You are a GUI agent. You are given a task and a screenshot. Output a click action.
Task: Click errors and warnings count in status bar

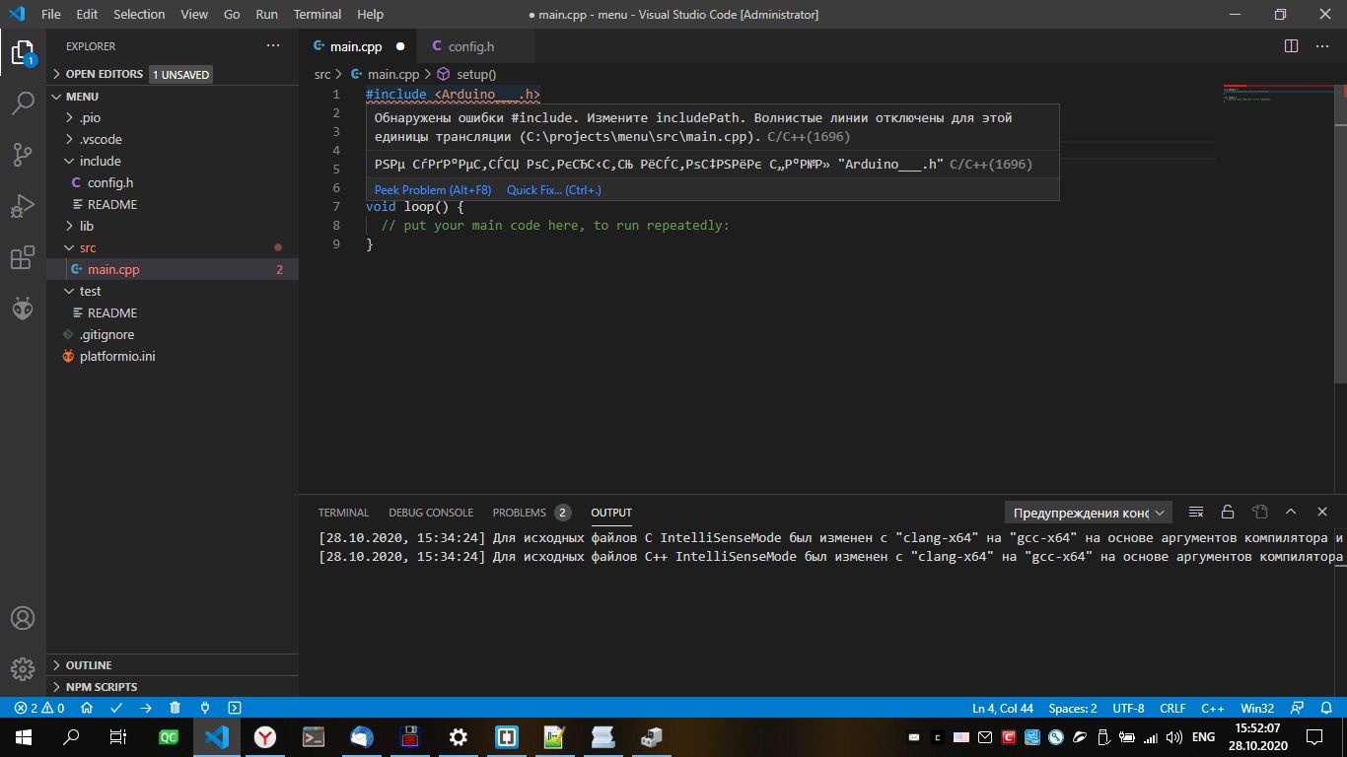39,708
